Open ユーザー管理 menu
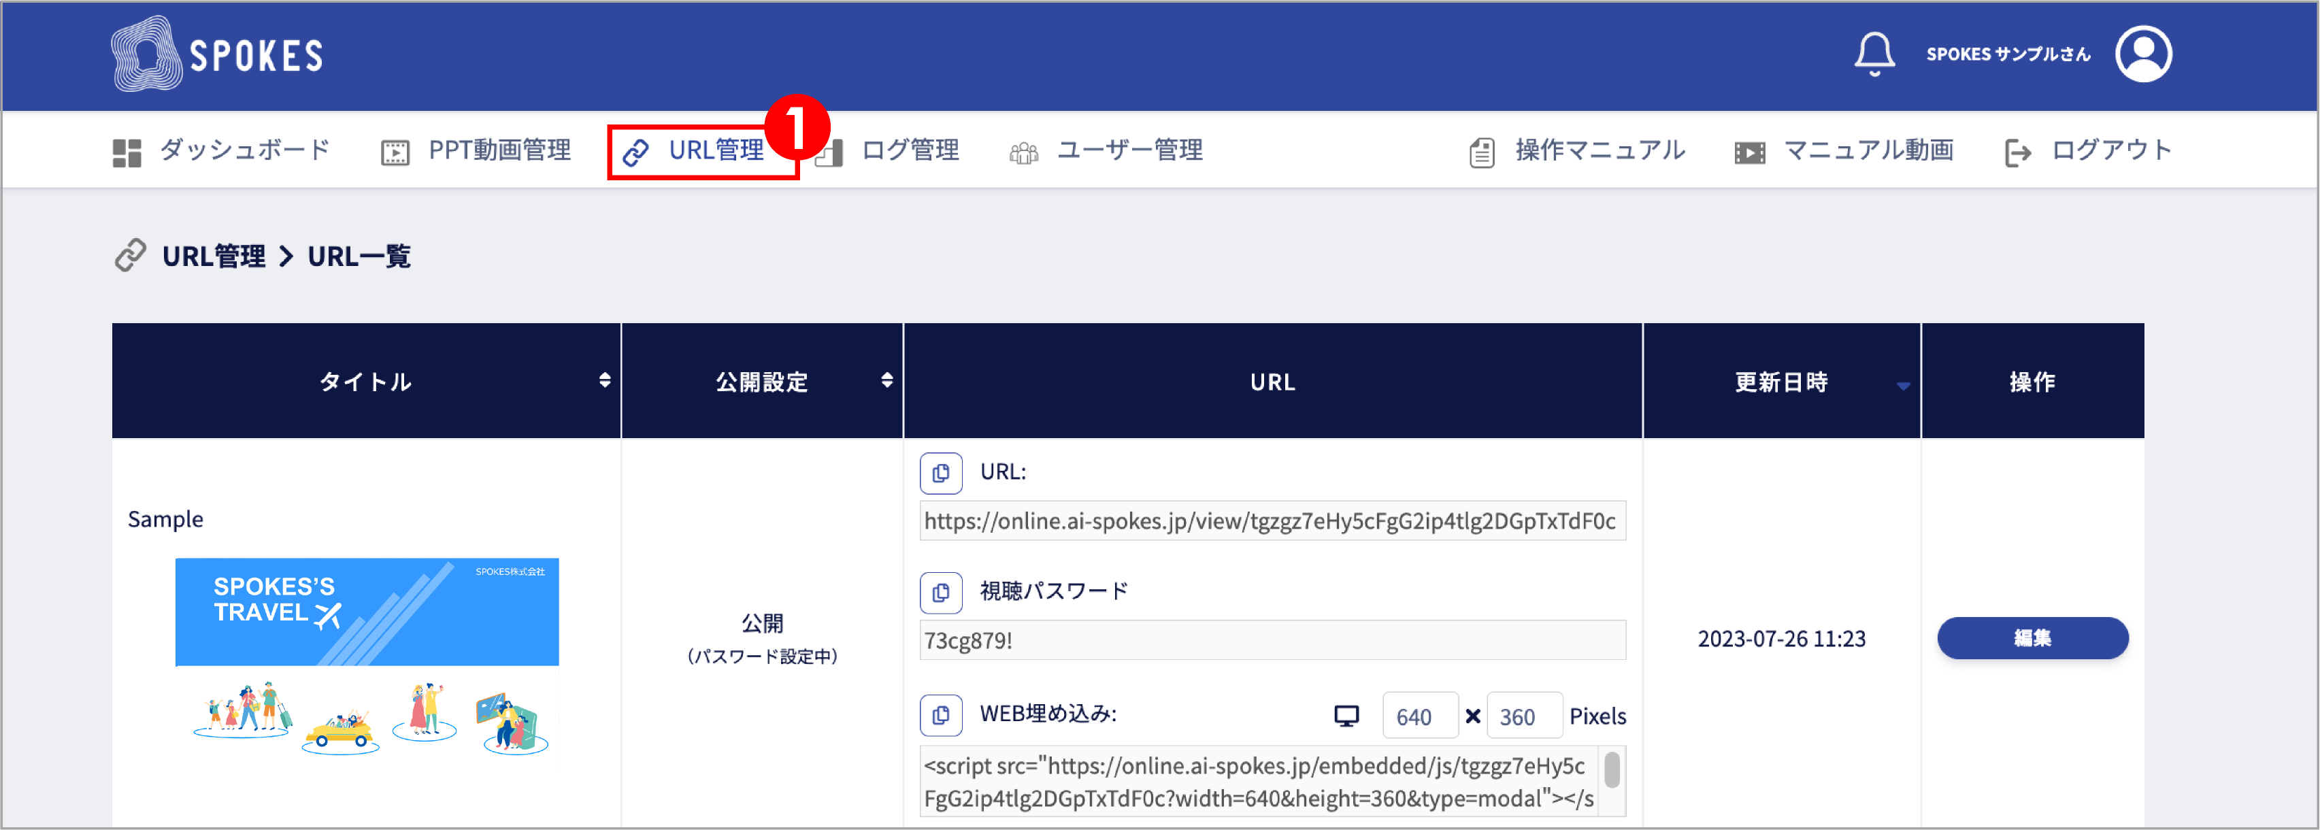Image resolution: width=2320 pixels, height=830 pixels. [x=1105, y=150]
